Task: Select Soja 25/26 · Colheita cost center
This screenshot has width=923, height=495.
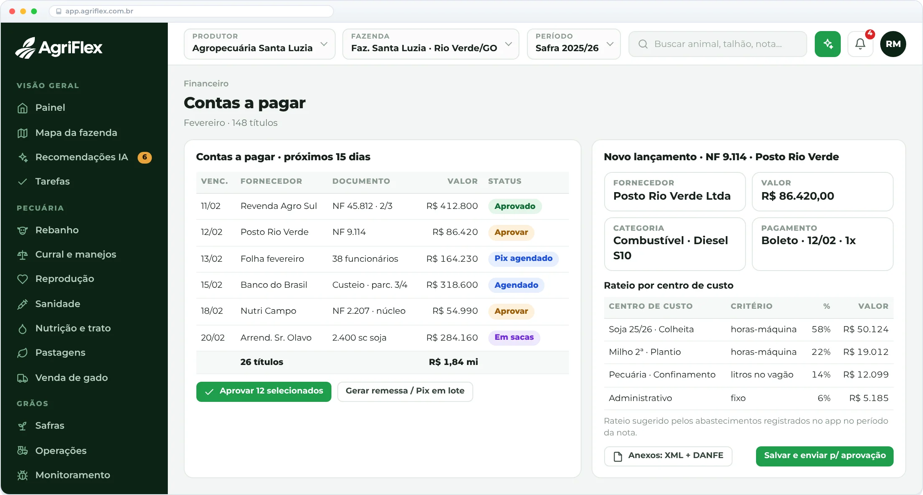Action: [x=651, y=329]
